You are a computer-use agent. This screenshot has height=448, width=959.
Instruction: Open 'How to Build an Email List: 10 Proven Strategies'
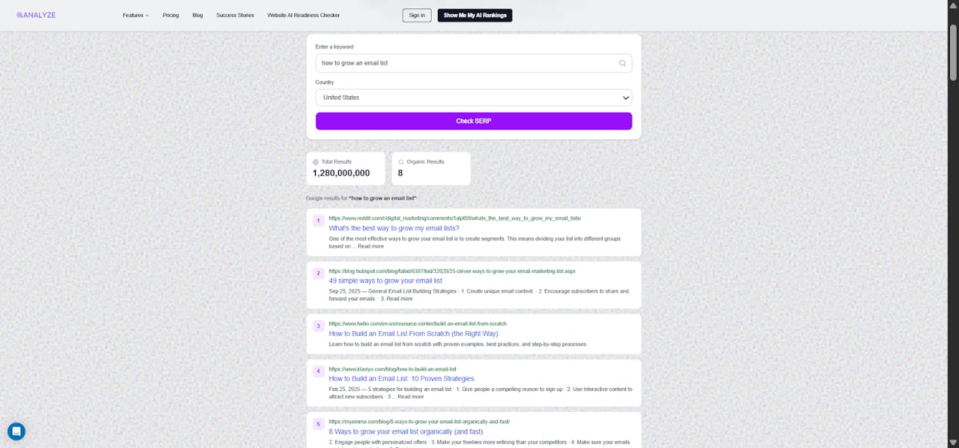pyautogui.click(x=401, y=379)
